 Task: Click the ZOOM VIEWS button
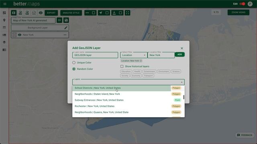[238, 12]
